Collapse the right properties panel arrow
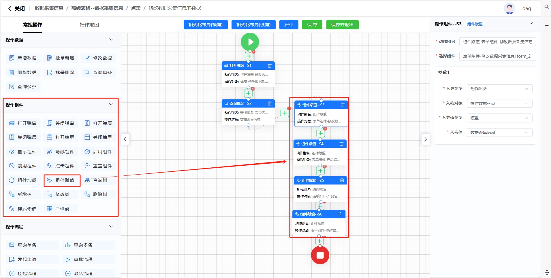This screenshot has width=551, height=278. [x=425, y=139]
